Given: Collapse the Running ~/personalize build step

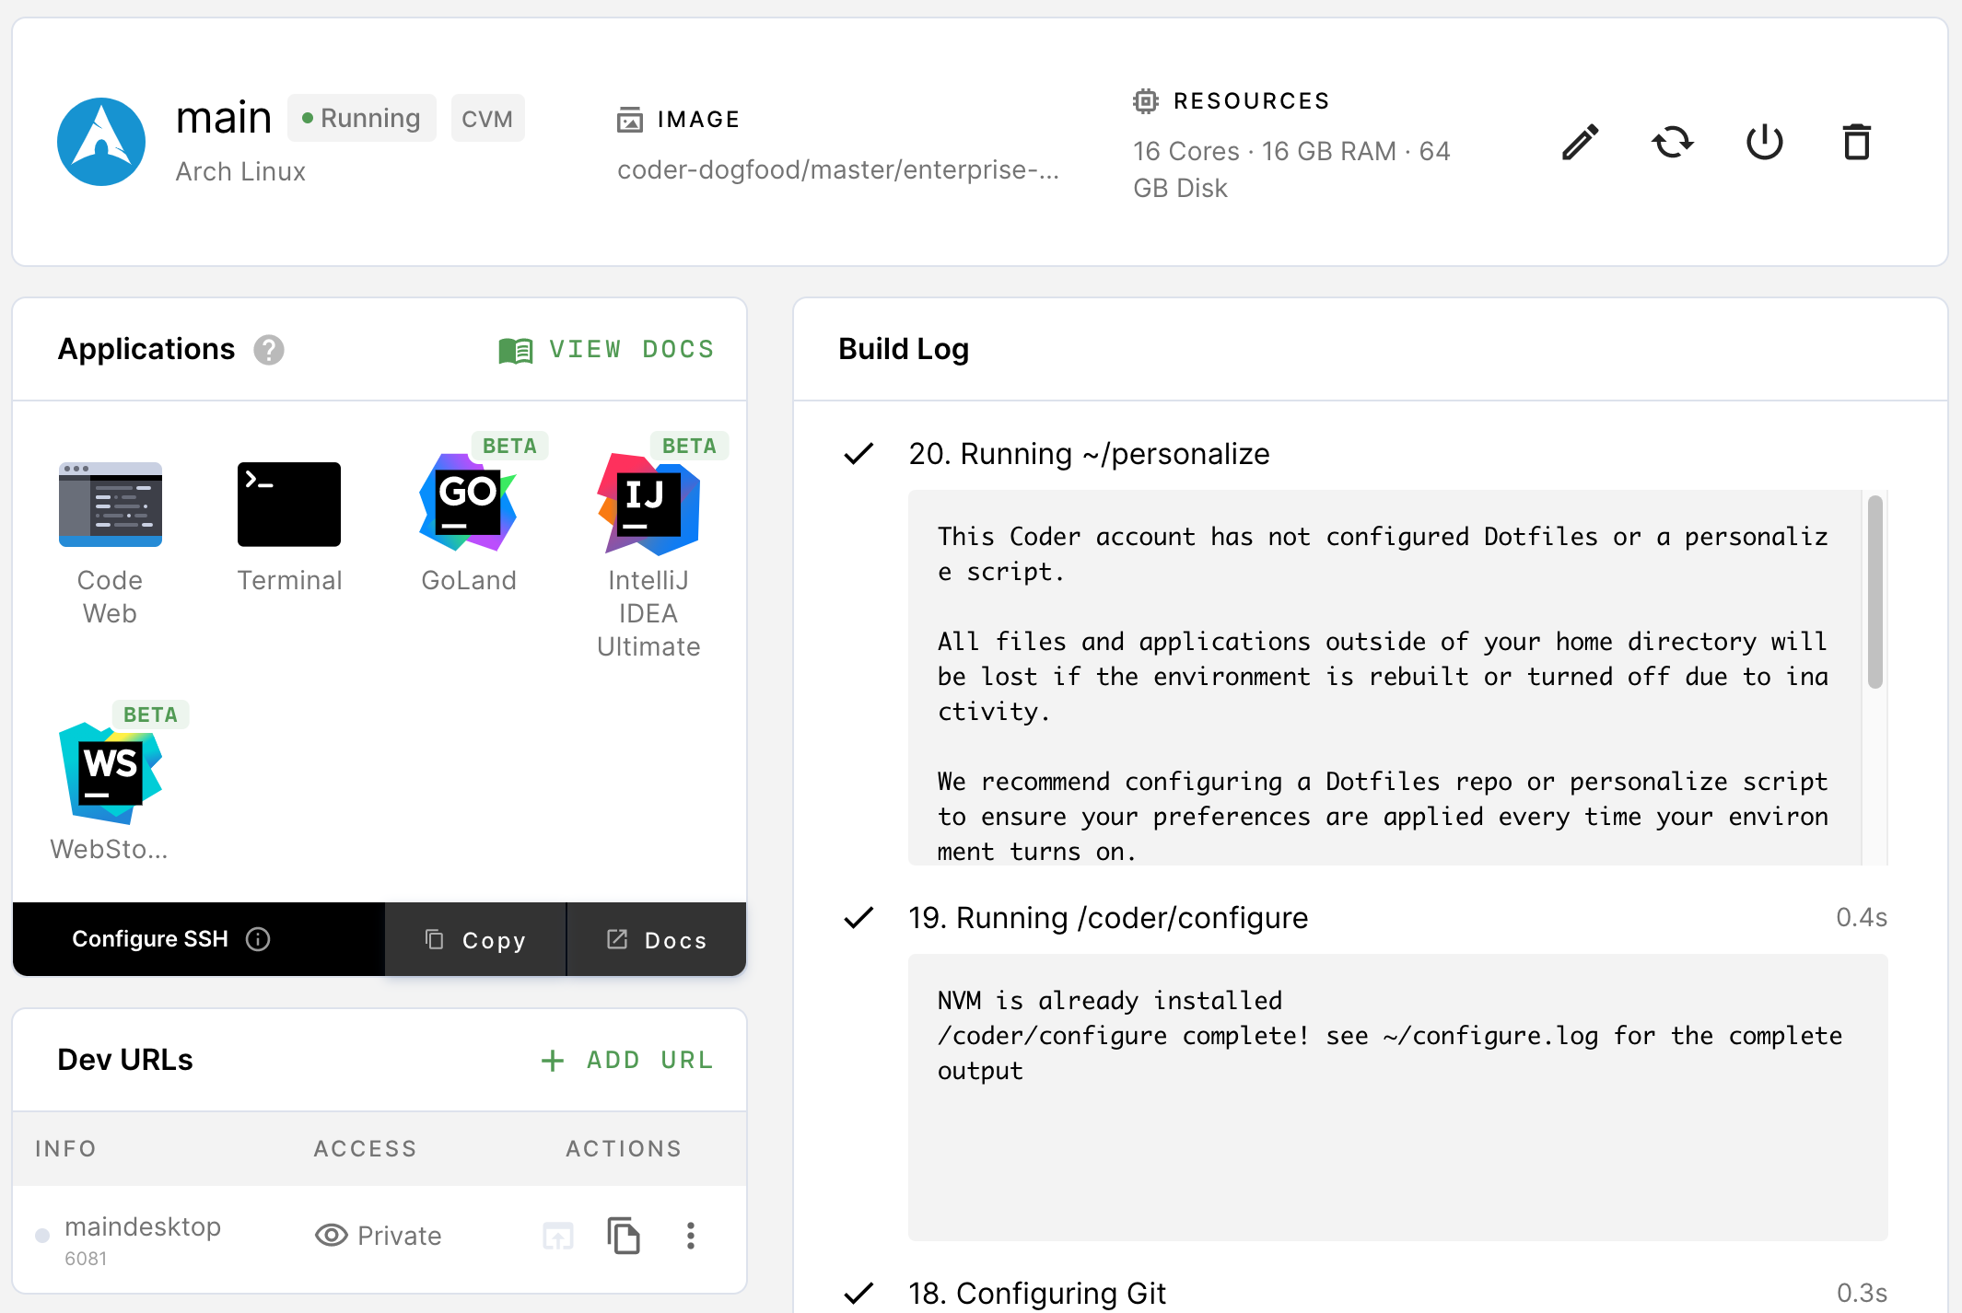Looking at the screenshot, I should 1087,453.
